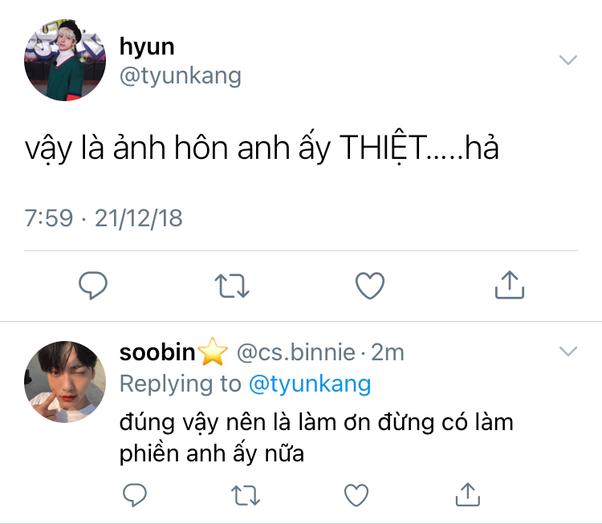Viewport: 602px width, 524px height.
Task: Open the @tyunkang handle under hyun
Action: pyautogui.click(x=180, y=76)
